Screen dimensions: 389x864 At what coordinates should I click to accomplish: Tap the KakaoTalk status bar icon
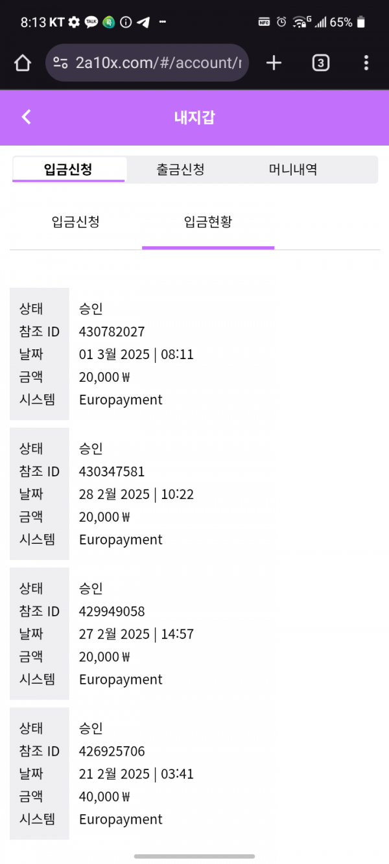click(91, 22)
